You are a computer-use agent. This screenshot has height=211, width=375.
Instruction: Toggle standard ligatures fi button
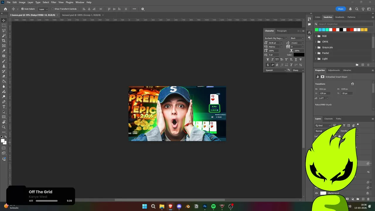[x=267, y=65]
